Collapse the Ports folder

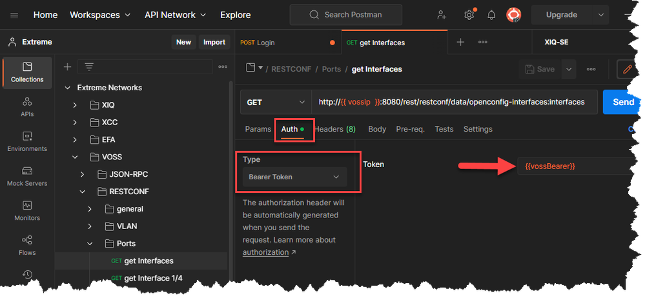tap(90, 243)
